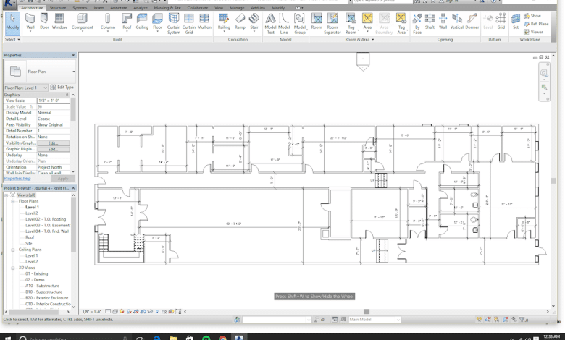565x340 pixels.
Task: Open the Massing & Site tab
Action: point(167,7)
